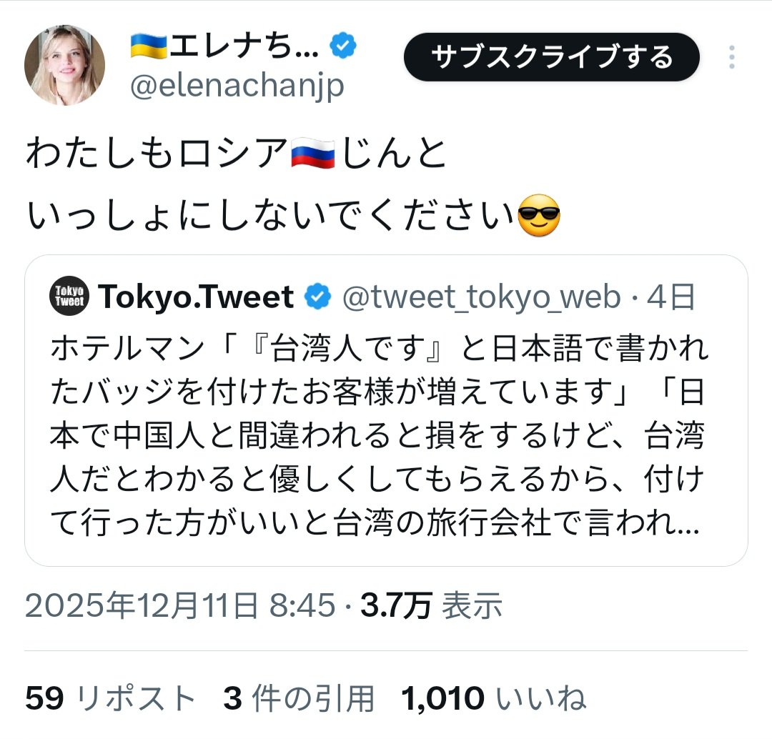Click the sunglasses emoji in the tweet

pyautogui.click(x=538, y=214)
